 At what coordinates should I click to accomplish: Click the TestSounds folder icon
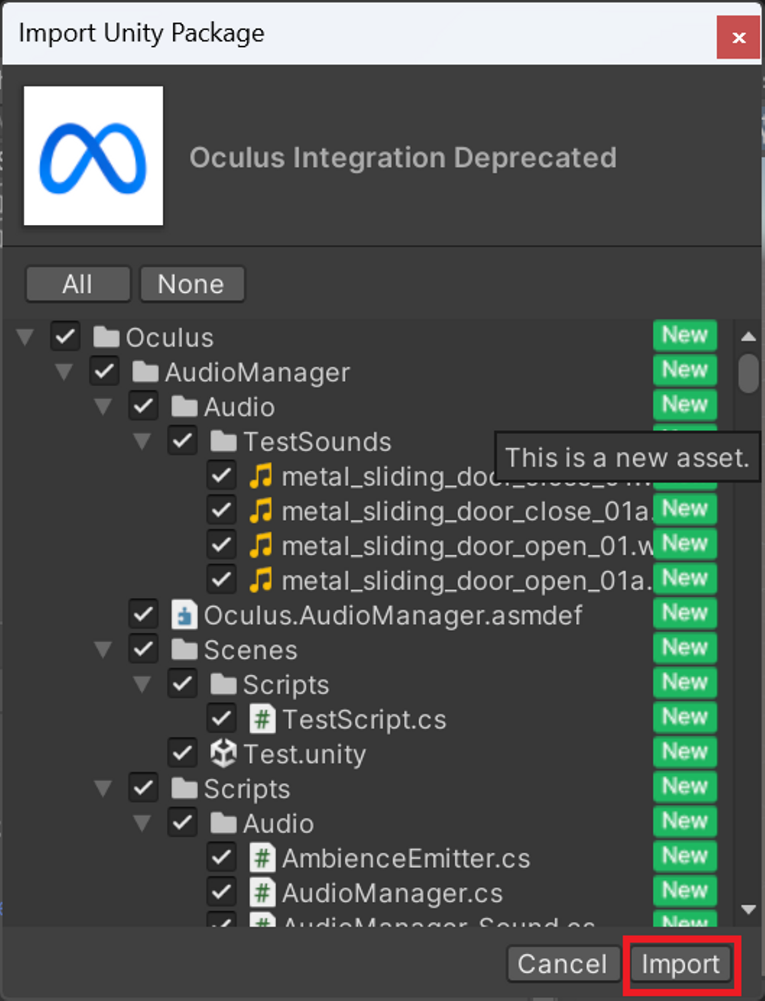[x=223, y=441]
